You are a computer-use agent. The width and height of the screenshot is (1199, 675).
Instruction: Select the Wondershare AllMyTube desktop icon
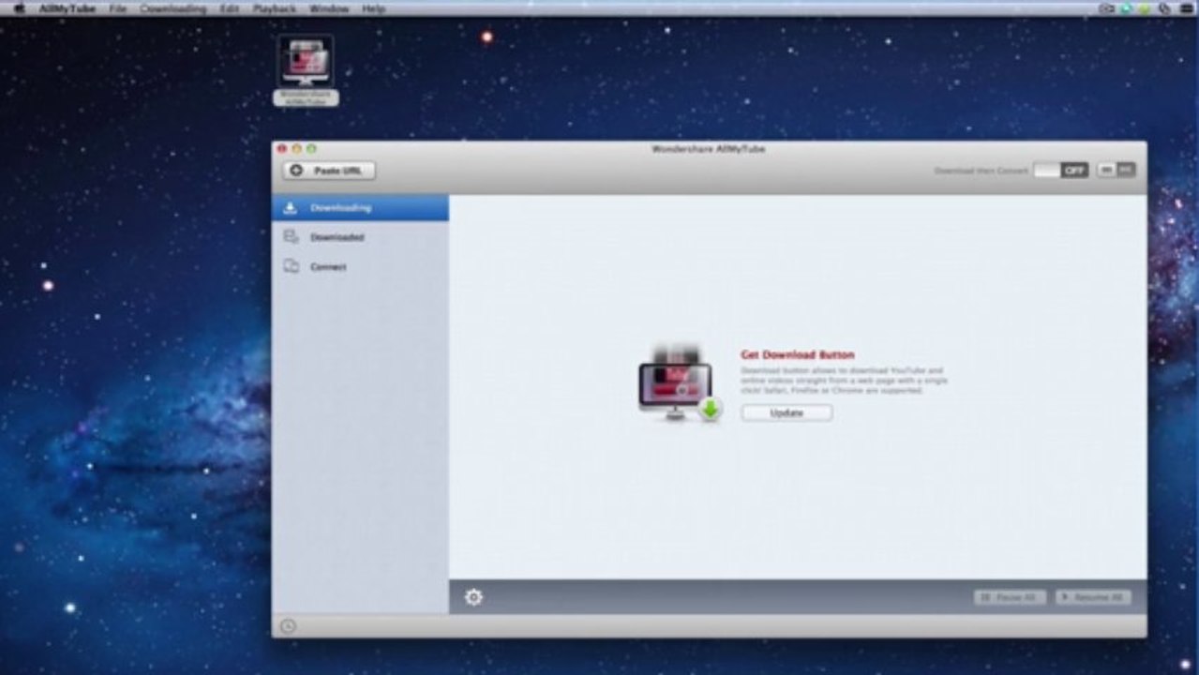(306, 70)
